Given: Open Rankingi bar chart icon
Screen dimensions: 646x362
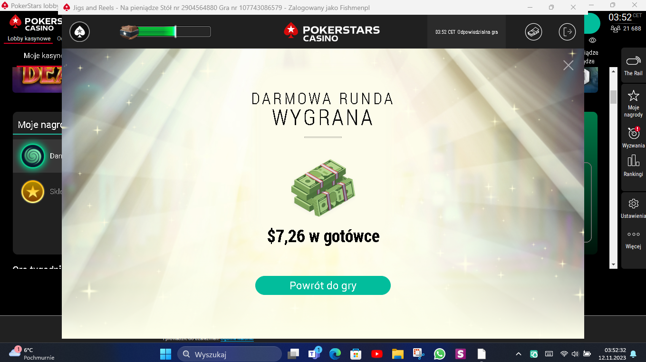Looking at the screenshot, I should [x=633, y=161].
